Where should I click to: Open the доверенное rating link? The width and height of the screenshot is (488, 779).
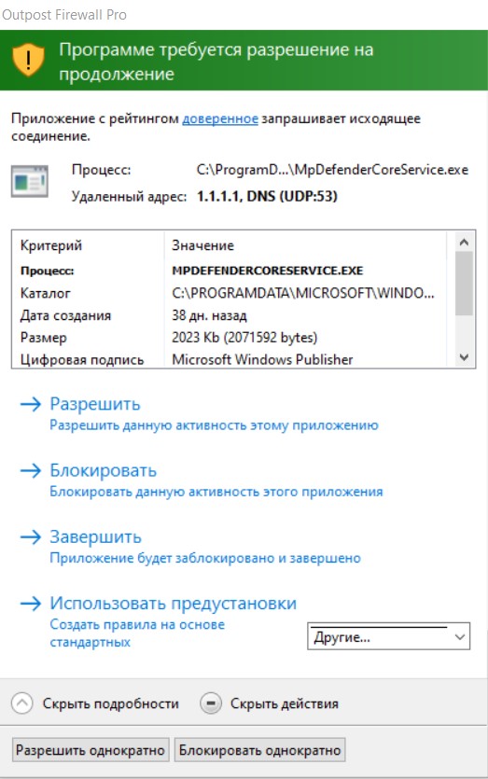point(220,118)
